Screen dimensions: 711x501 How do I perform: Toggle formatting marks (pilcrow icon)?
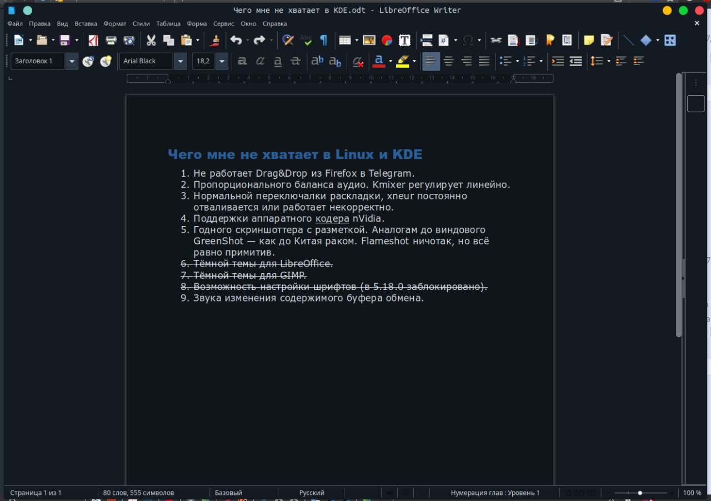tap(323, 40)
